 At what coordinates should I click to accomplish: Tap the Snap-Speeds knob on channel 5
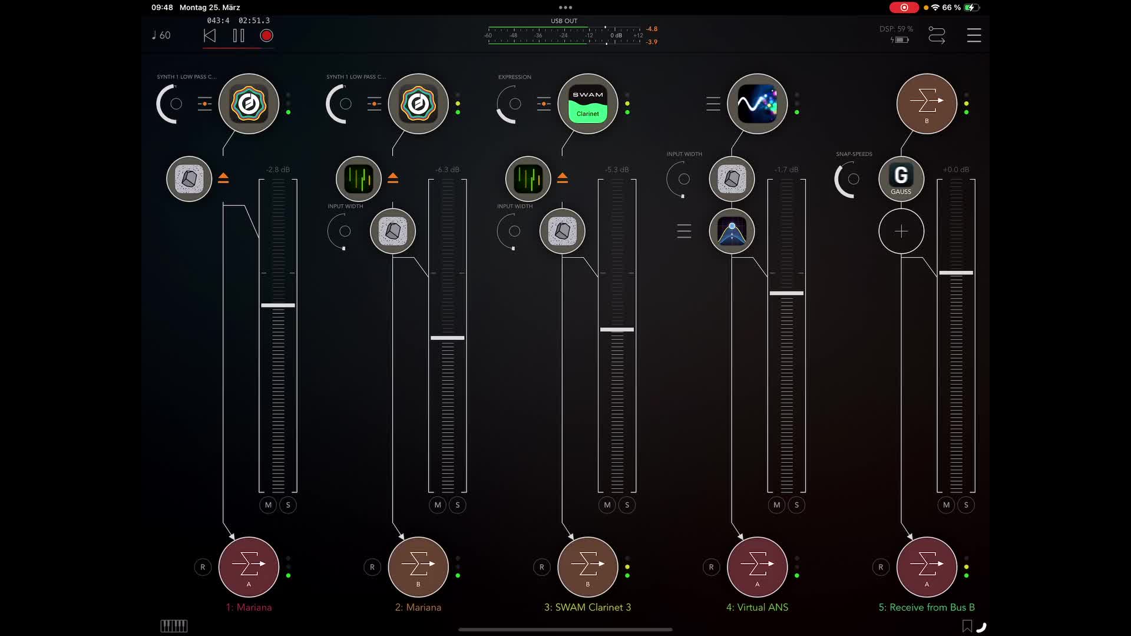click(854, 179)
